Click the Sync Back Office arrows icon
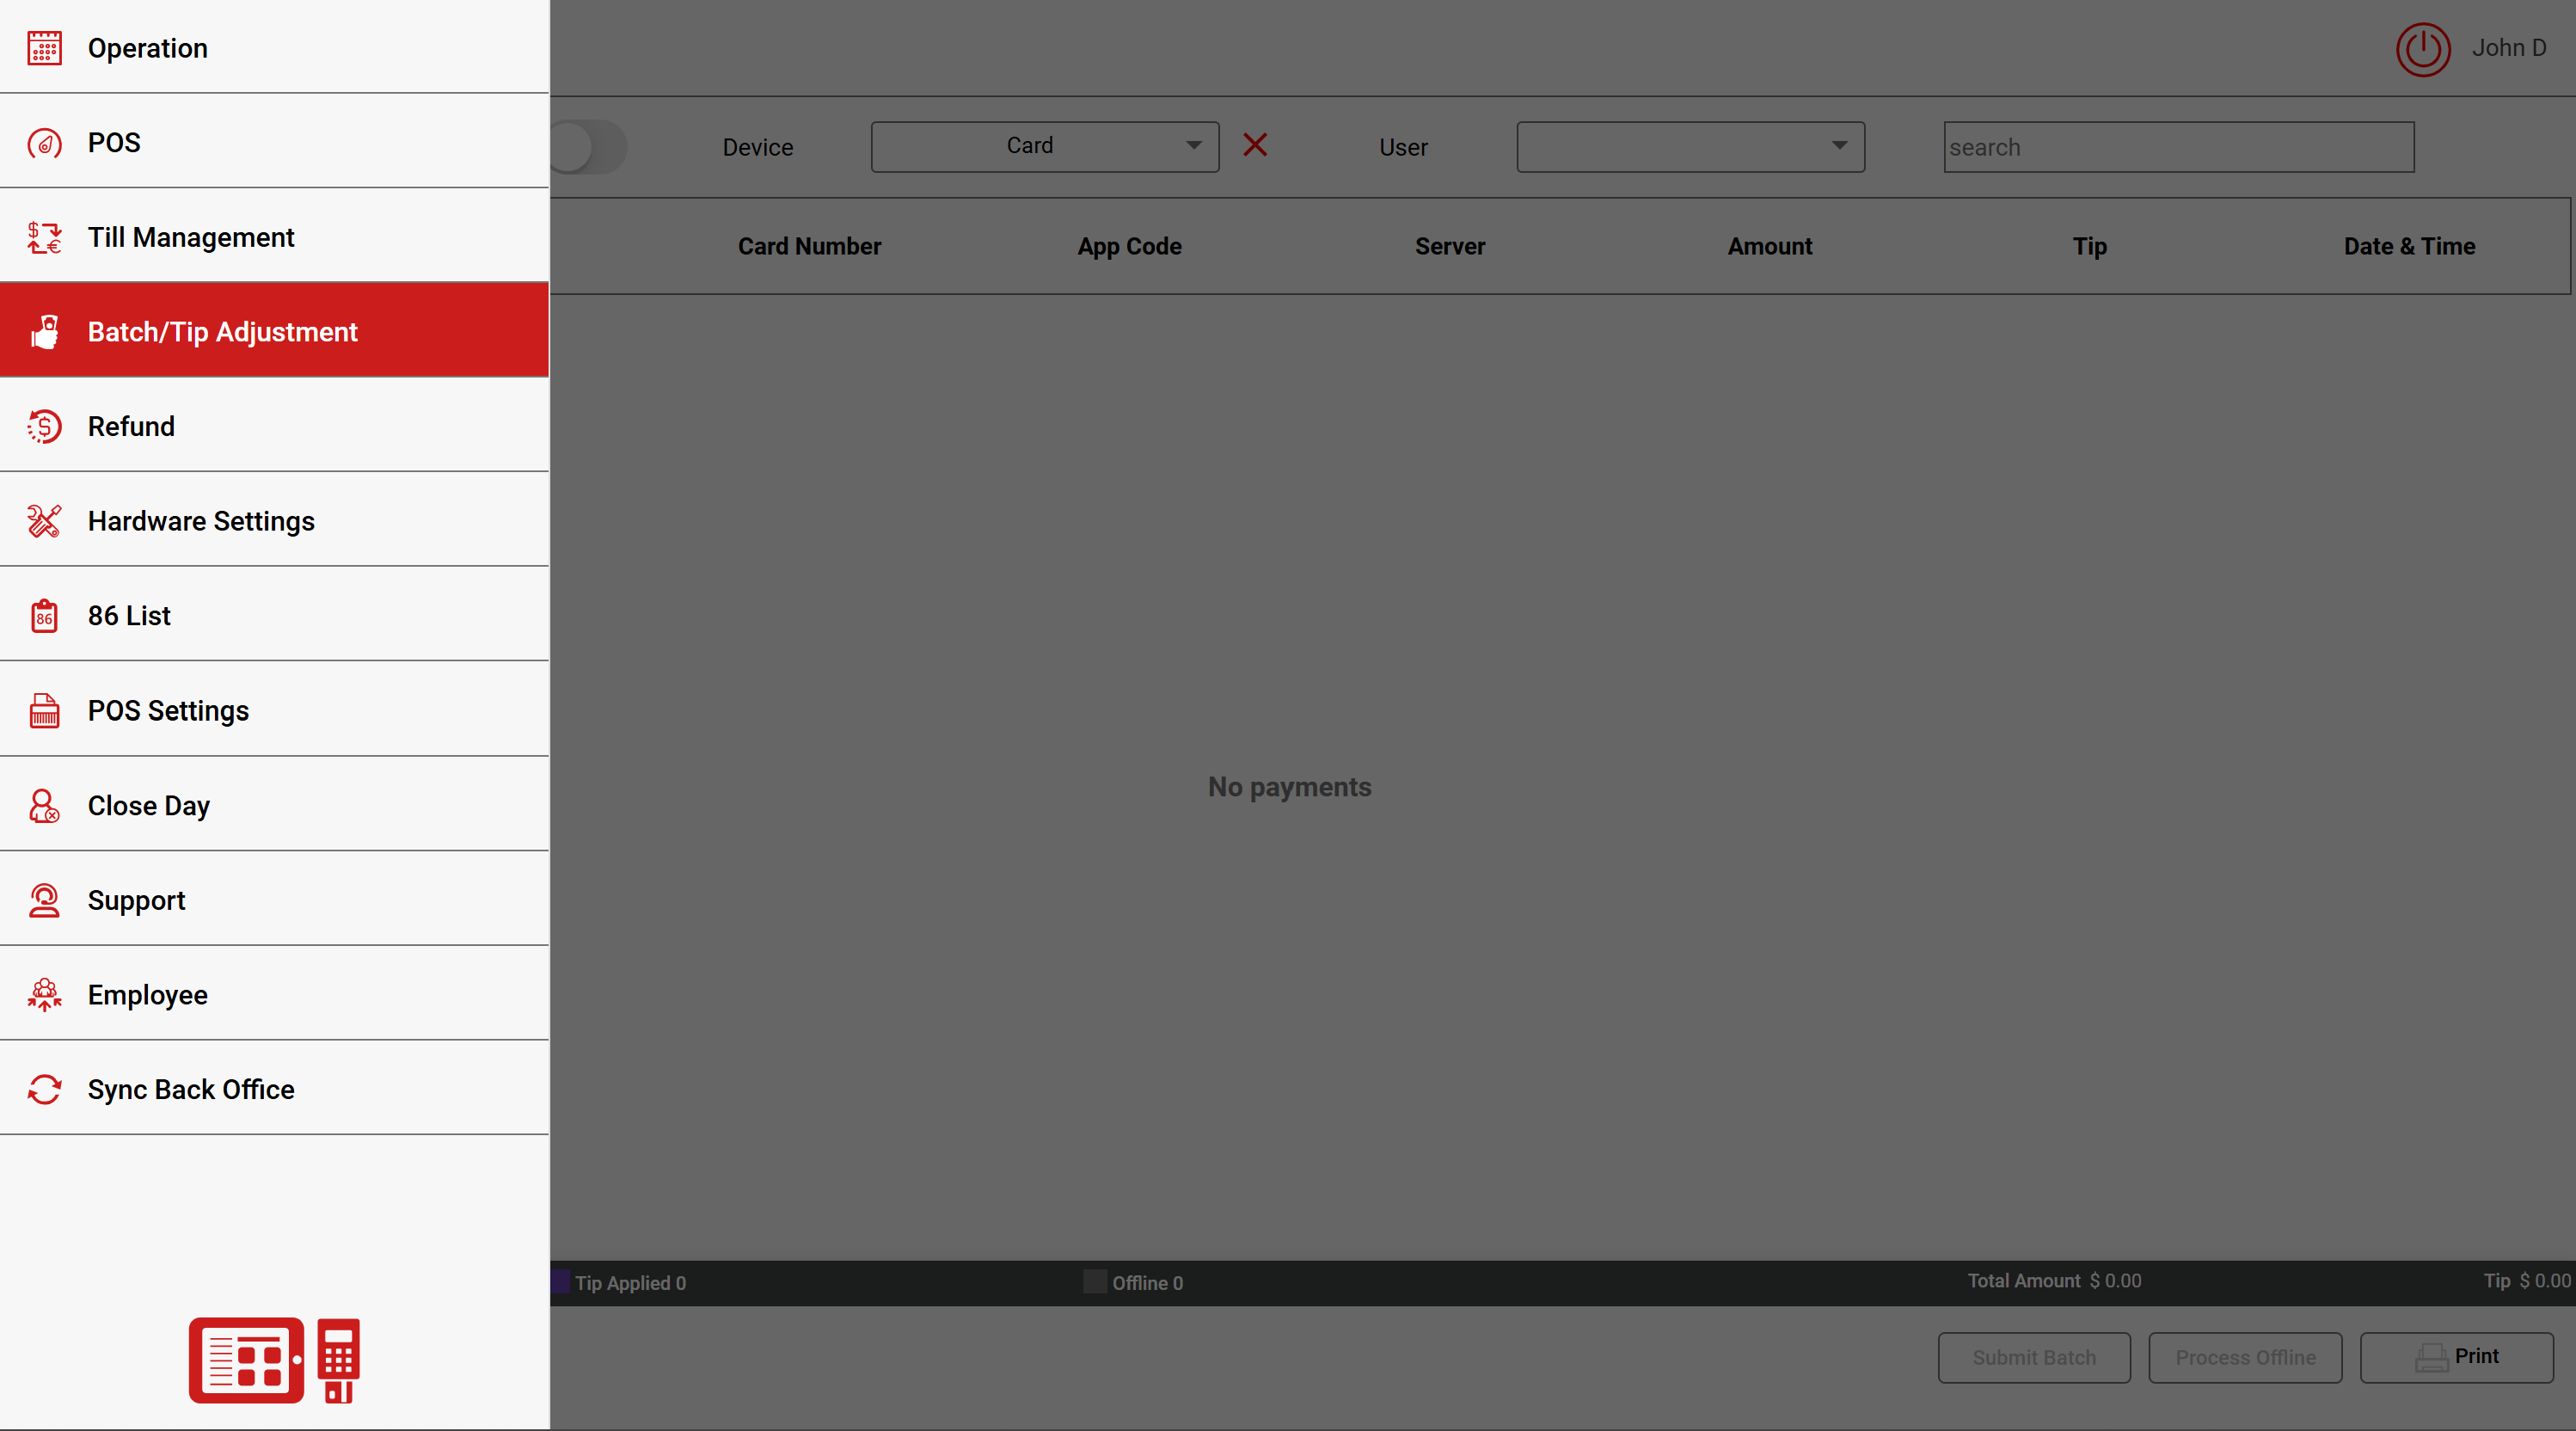The width and height of the screenshot is (2576, 1431). pos(44,1089)
